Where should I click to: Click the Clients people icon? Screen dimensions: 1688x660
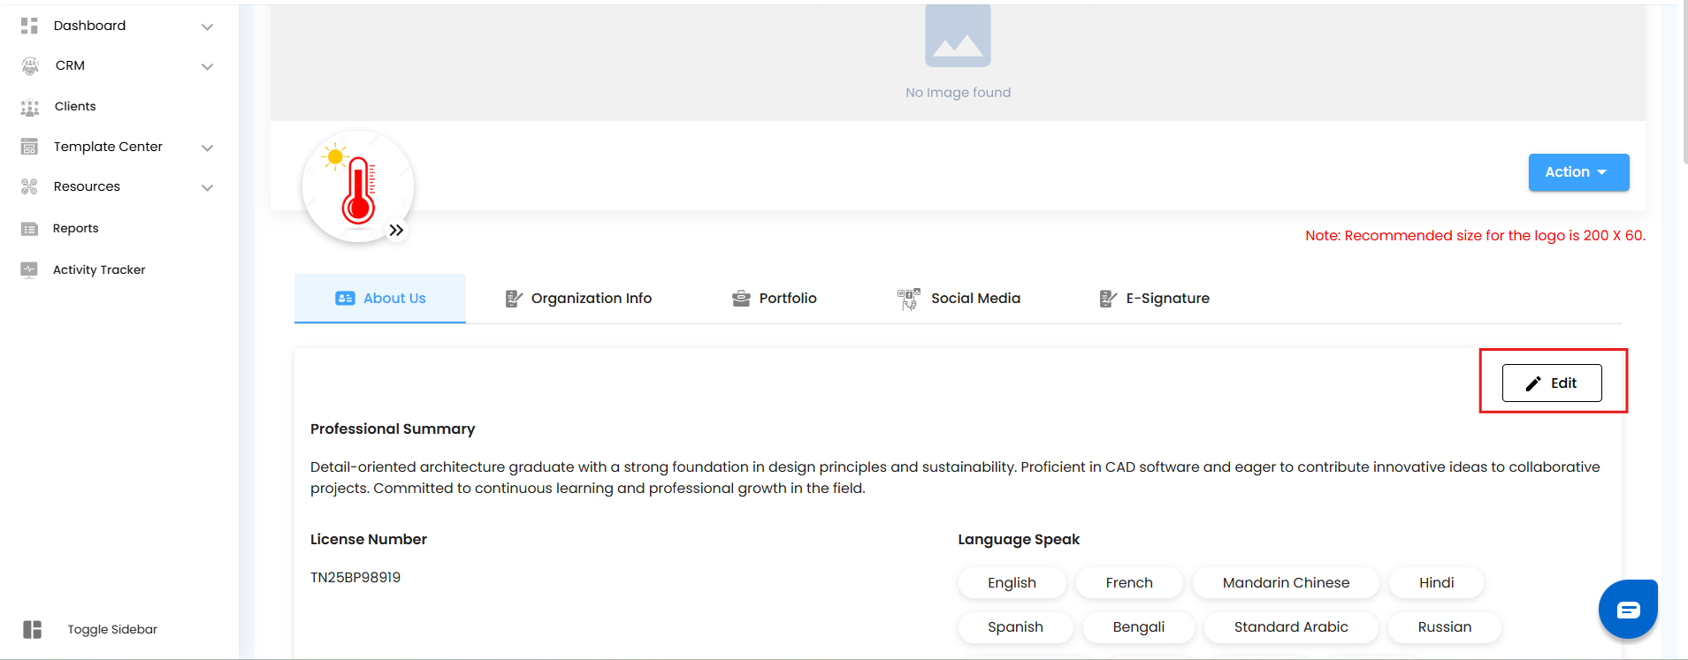coord(30,107)
